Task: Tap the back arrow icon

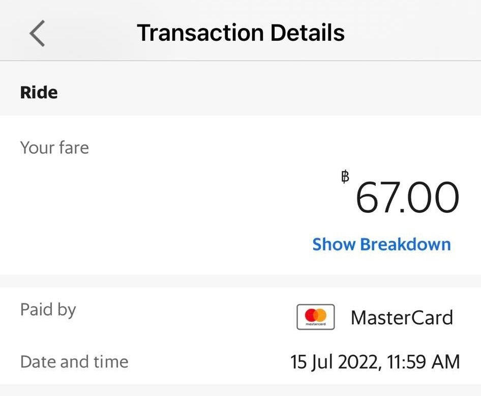Action: coord(37,33)
